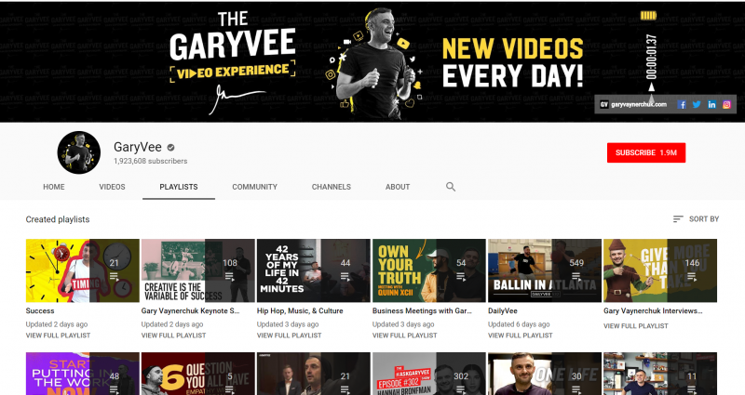
Task: Click the Sort By lines icon
Action: click(678, 219)
